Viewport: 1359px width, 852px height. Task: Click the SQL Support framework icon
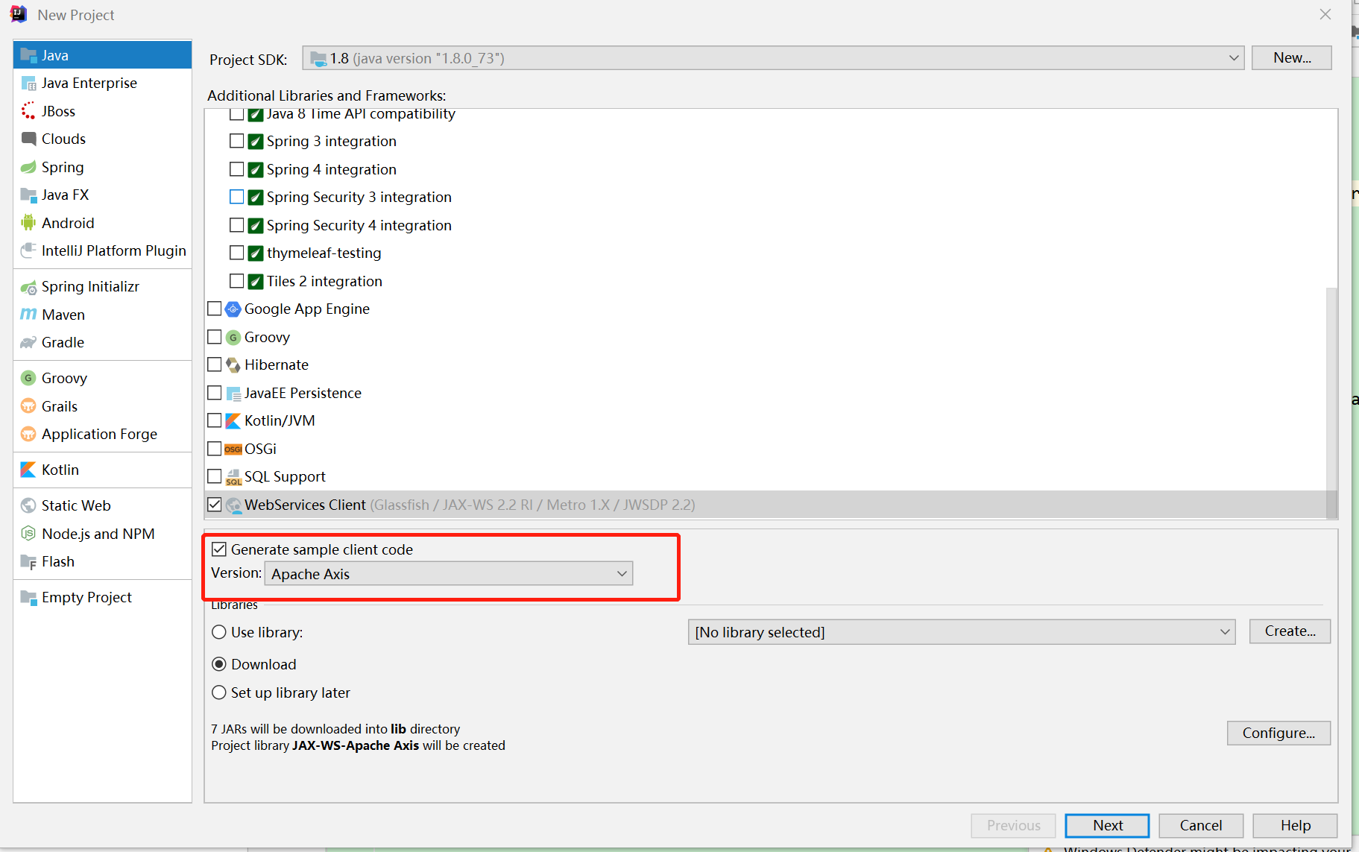[x=233, y=477]
